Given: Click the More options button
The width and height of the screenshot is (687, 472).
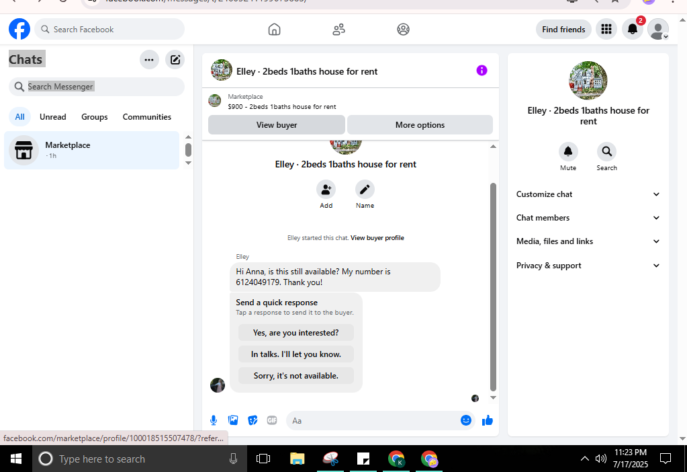Looking at the screenshot, I should (x=420, y=125).
